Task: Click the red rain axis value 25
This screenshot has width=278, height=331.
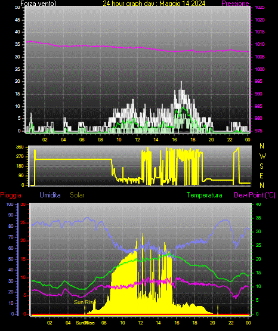Action: [23, 222]
